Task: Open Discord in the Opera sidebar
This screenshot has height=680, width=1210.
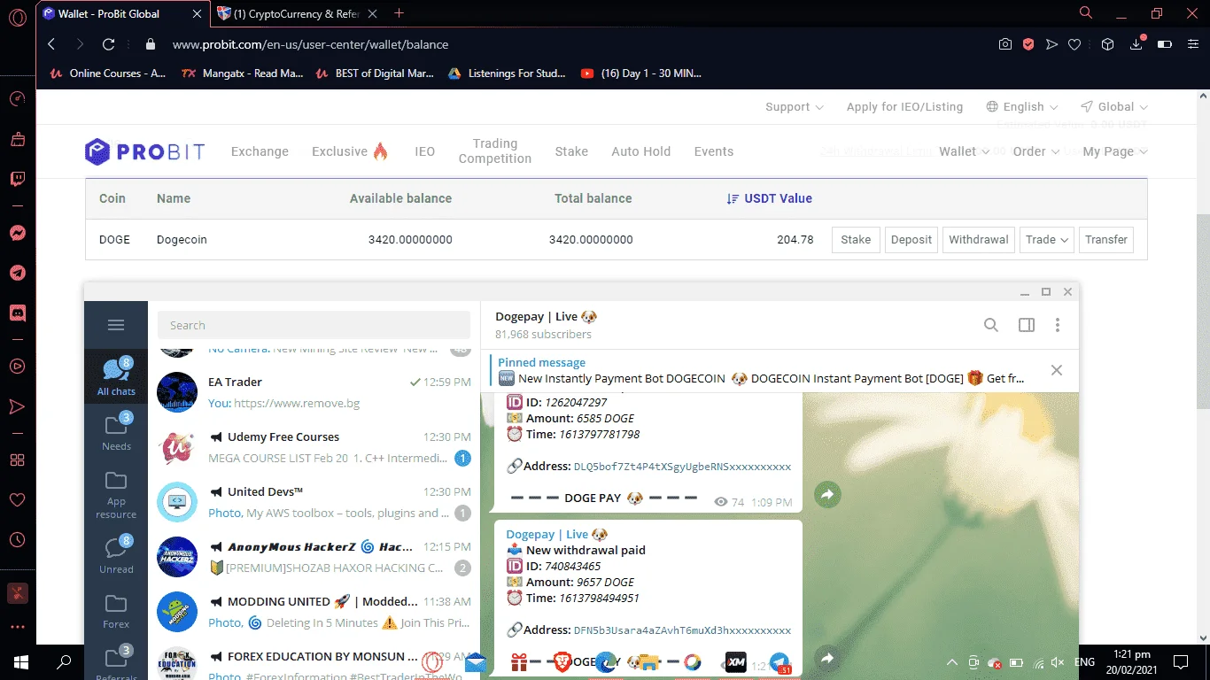Action: click(x=17, y=313)
